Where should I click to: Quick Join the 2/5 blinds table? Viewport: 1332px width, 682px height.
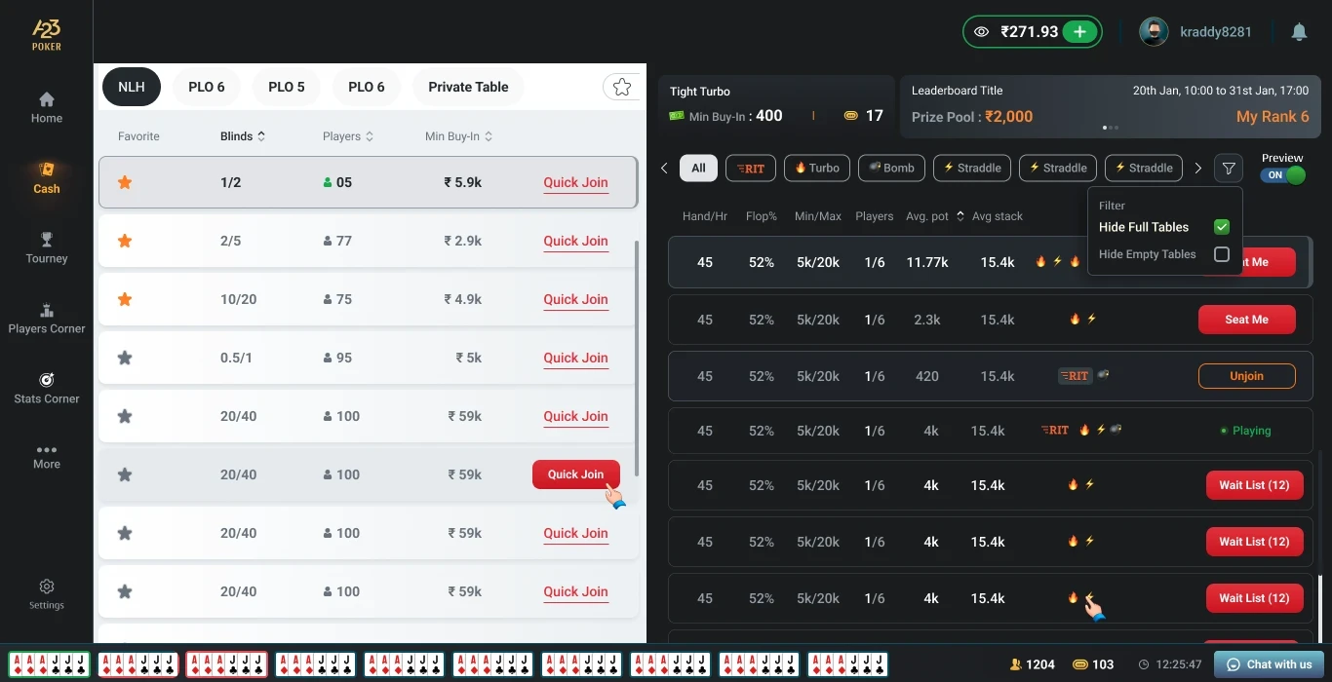[575, 241]
